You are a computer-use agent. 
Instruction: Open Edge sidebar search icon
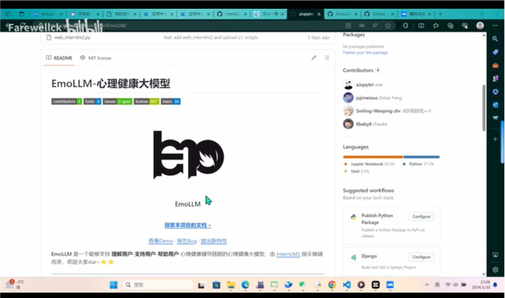pos(495,39)
